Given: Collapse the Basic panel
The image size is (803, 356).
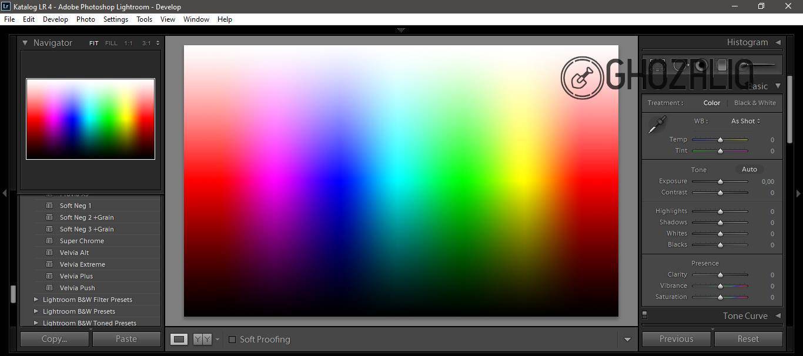Looking at the screenshot, I should (777, 86).
